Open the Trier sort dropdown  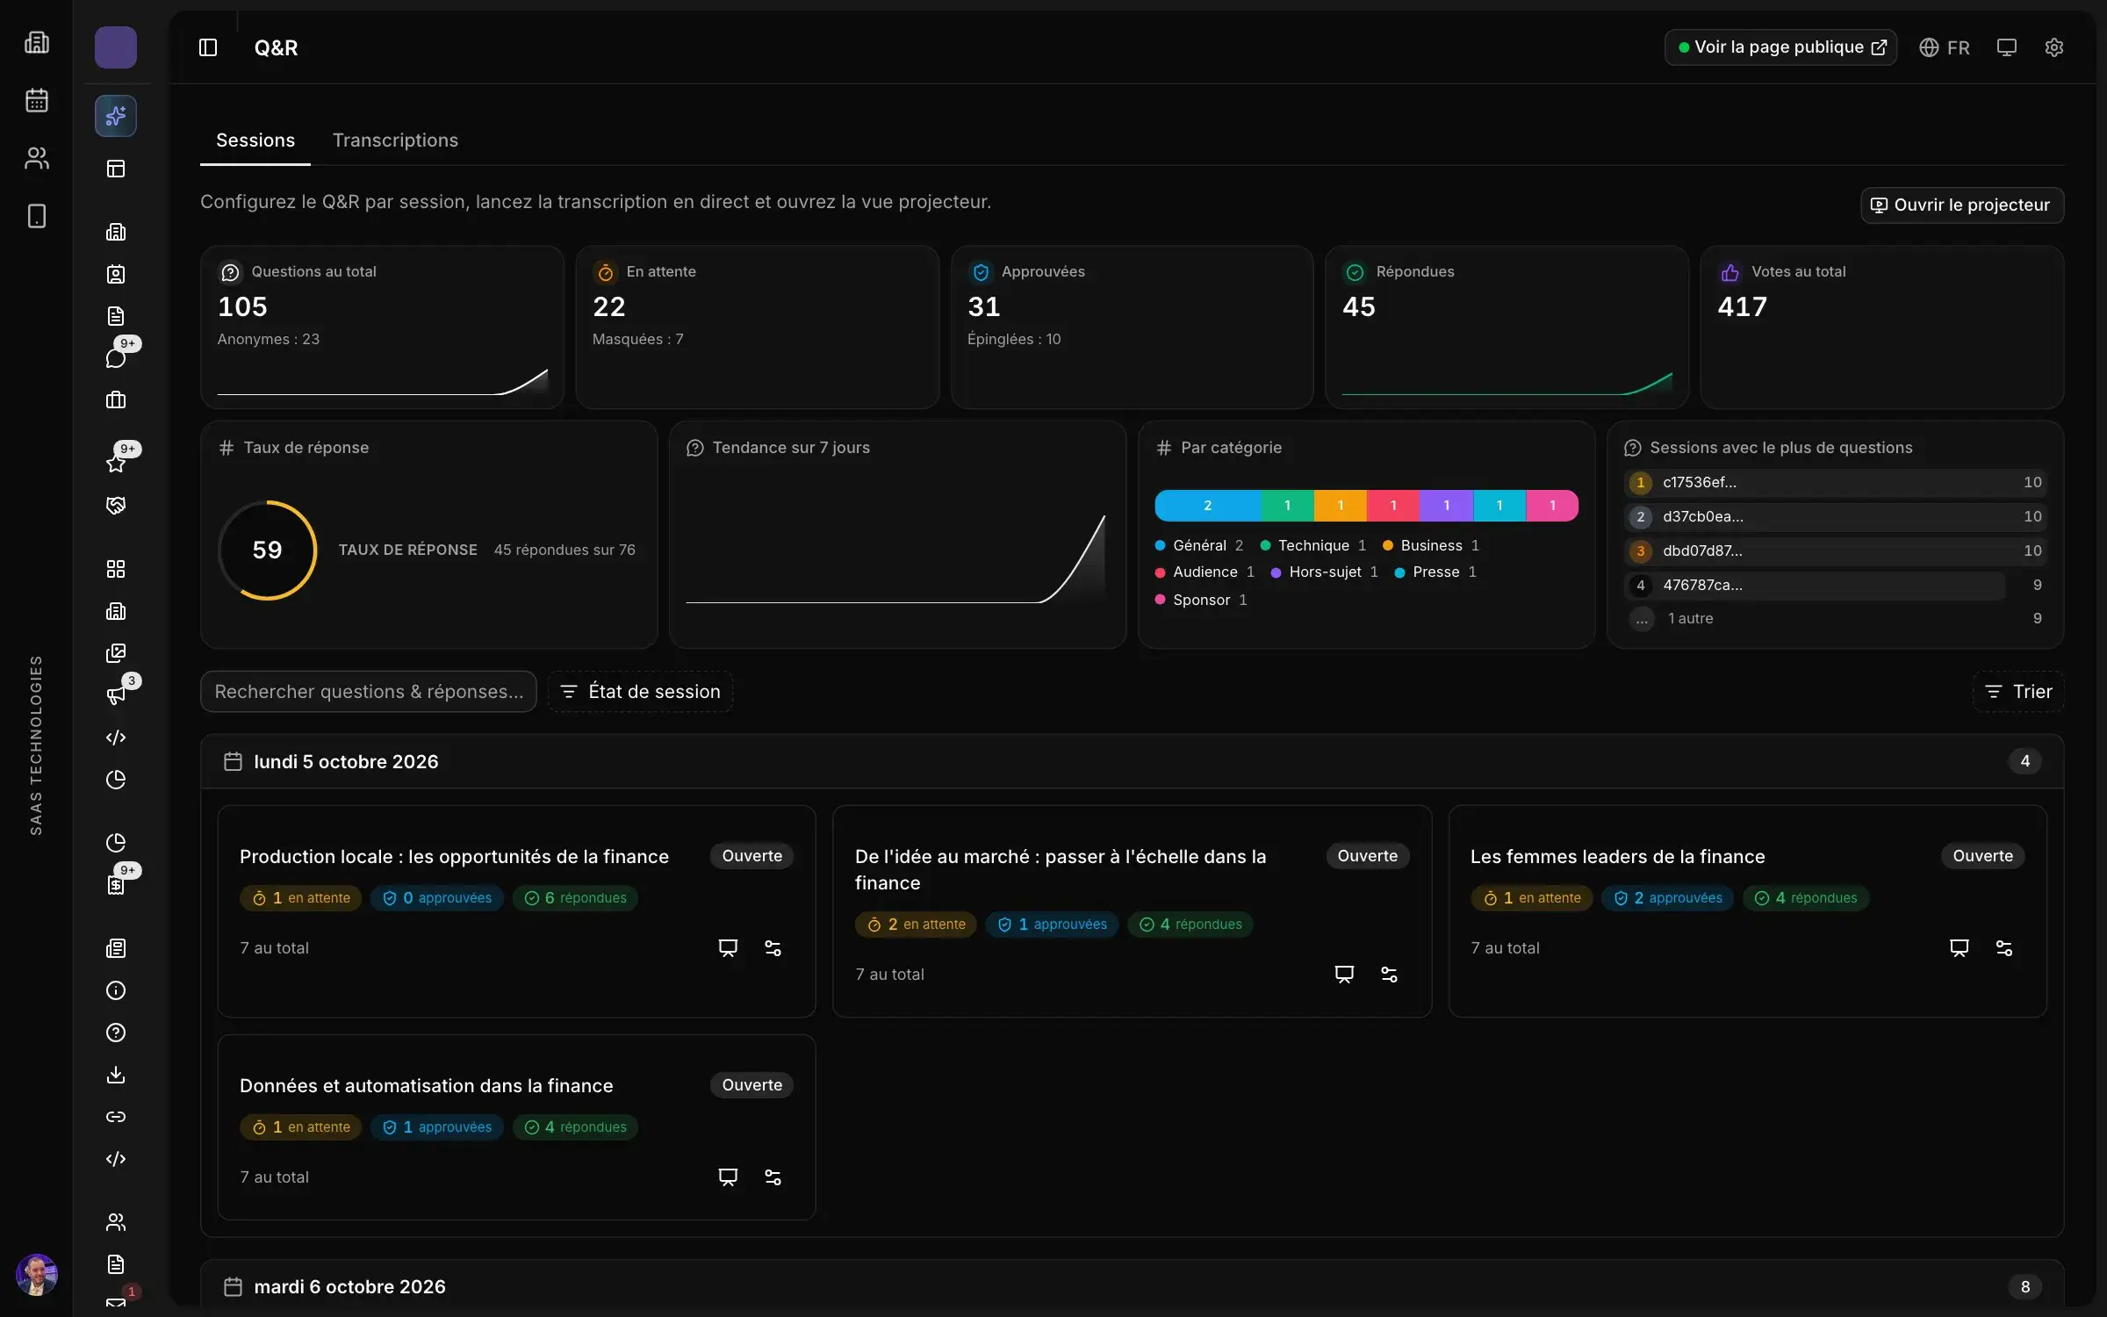click(2017, 692)
